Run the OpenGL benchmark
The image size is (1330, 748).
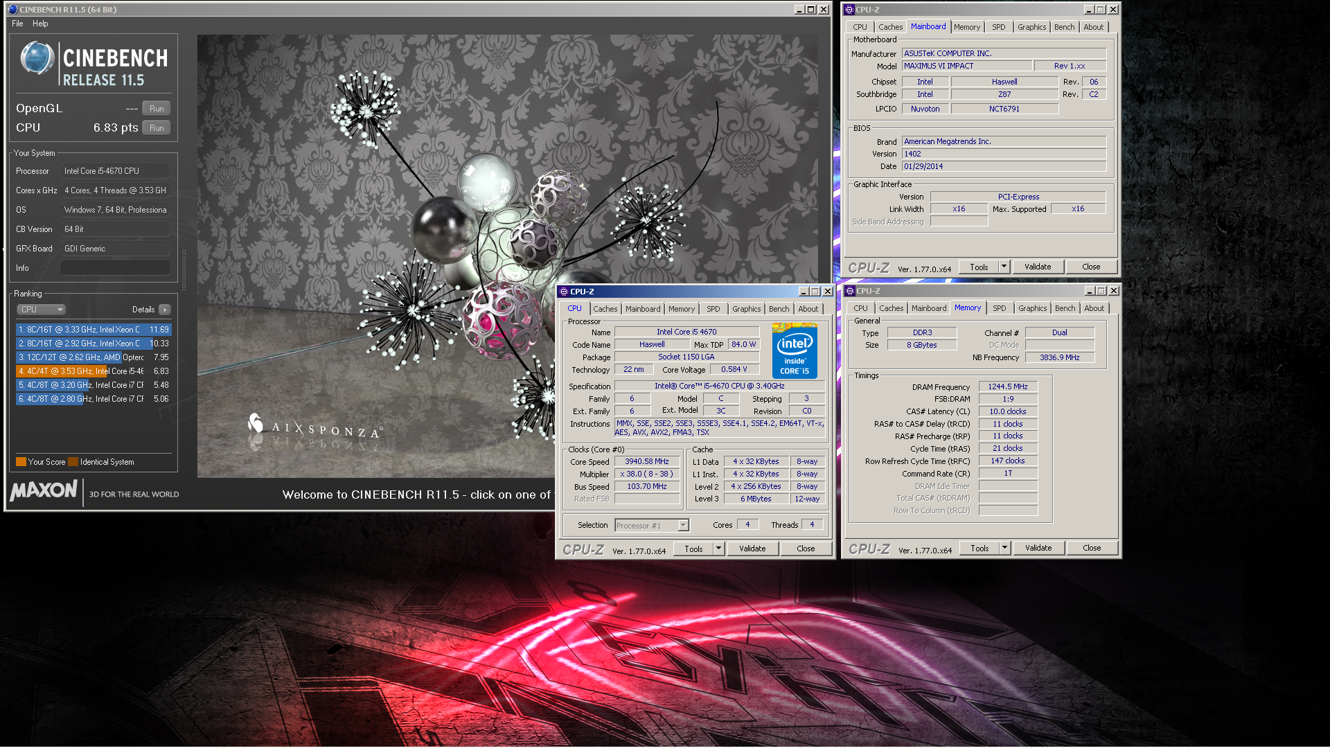[157, 109]
